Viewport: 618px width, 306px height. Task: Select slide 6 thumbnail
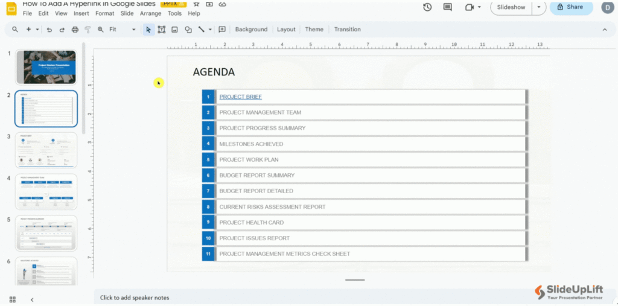46,271
